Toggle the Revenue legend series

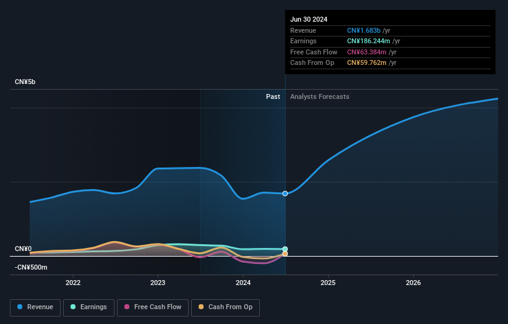click(x=35, y=307)
